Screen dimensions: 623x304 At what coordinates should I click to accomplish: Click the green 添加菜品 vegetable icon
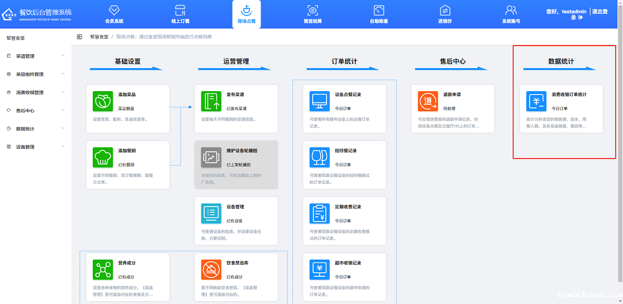pos(103,101)
